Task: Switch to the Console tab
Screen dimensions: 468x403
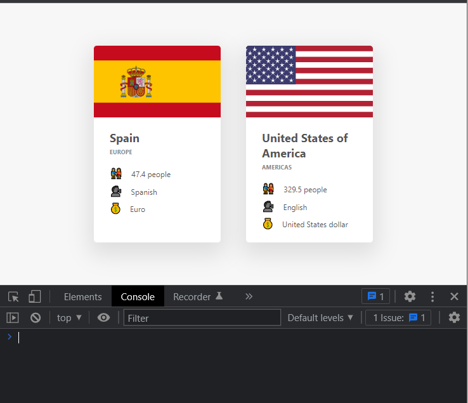Action: click(138, 297)
